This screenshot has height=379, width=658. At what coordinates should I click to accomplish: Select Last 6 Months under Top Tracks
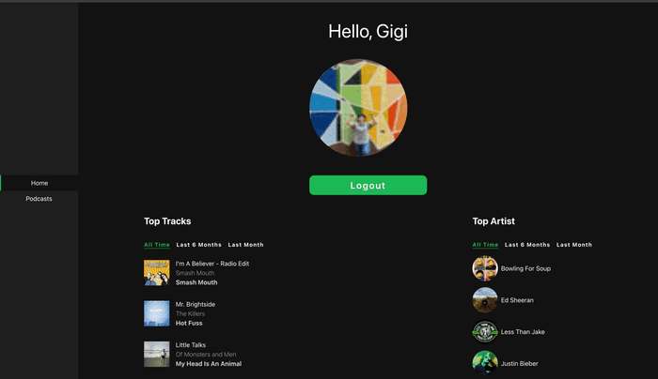coord(199,245)
